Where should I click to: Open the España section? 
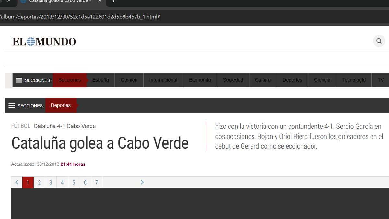[100, 80]
